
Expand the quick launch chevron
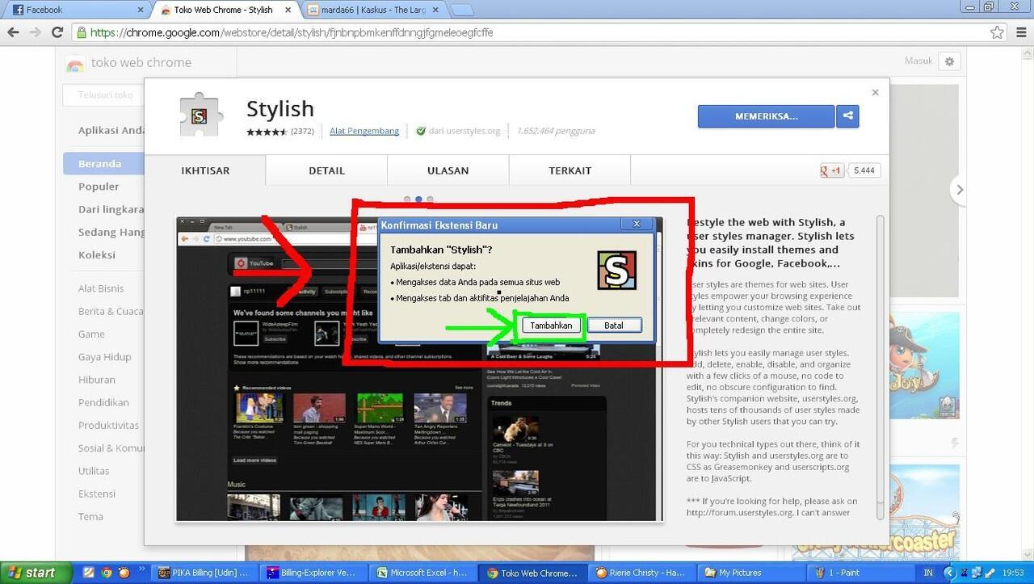point(144,569)
